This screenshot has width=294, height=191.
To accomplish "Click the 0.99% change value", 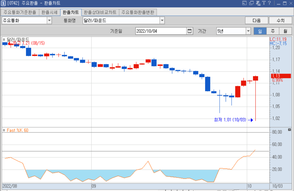I will 278,80.
